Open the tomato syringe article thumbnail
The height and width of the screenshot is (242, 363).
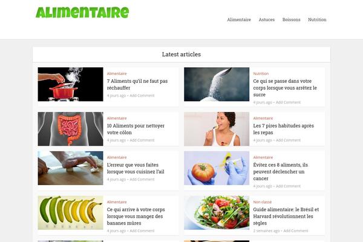(217, 168)
